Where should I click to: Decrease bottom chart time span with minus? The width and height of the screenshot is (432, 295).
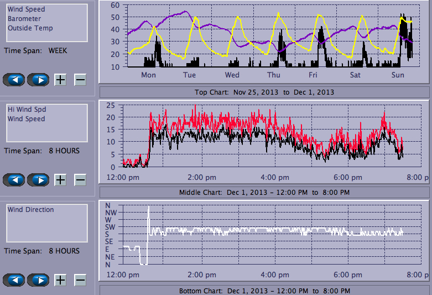click(80, 280)
